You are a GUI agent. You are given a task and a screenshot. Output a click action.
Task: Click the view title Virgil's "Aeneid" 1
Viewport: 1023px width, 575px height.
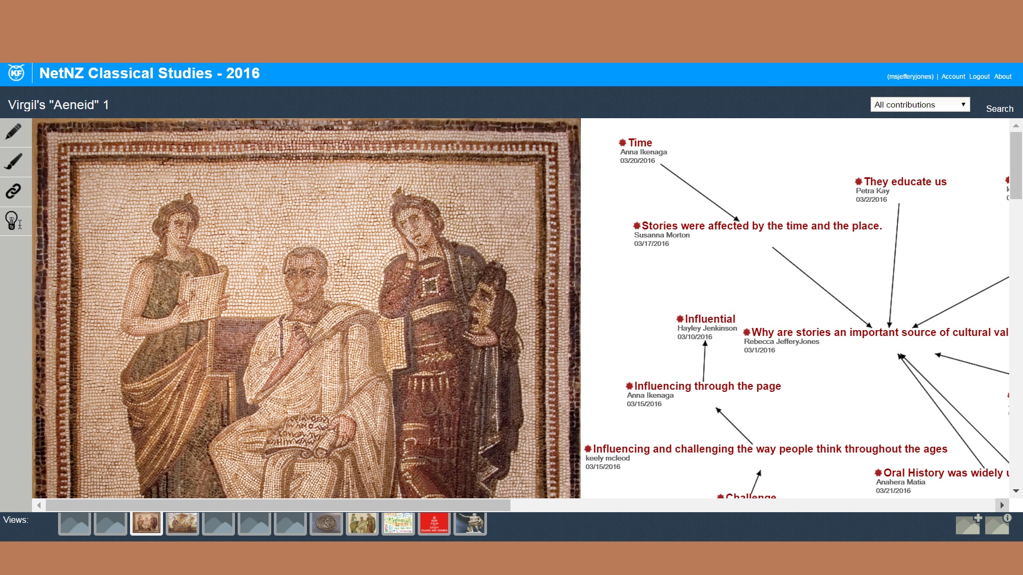click(59, 105)
